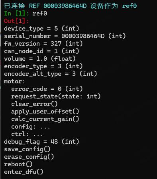This screenshot has height=179, width=157.
Task: Click the volume = 1.0 float line
Action: point(40,59)
